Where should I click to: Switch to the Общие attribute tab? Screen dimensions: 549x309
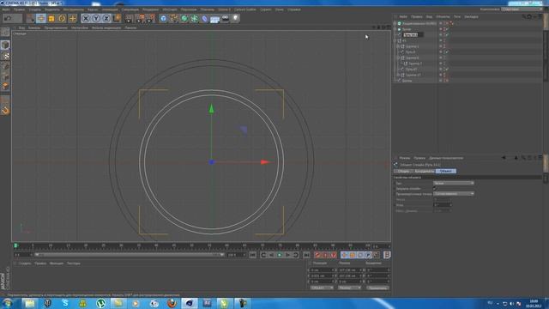coord(403,172)
